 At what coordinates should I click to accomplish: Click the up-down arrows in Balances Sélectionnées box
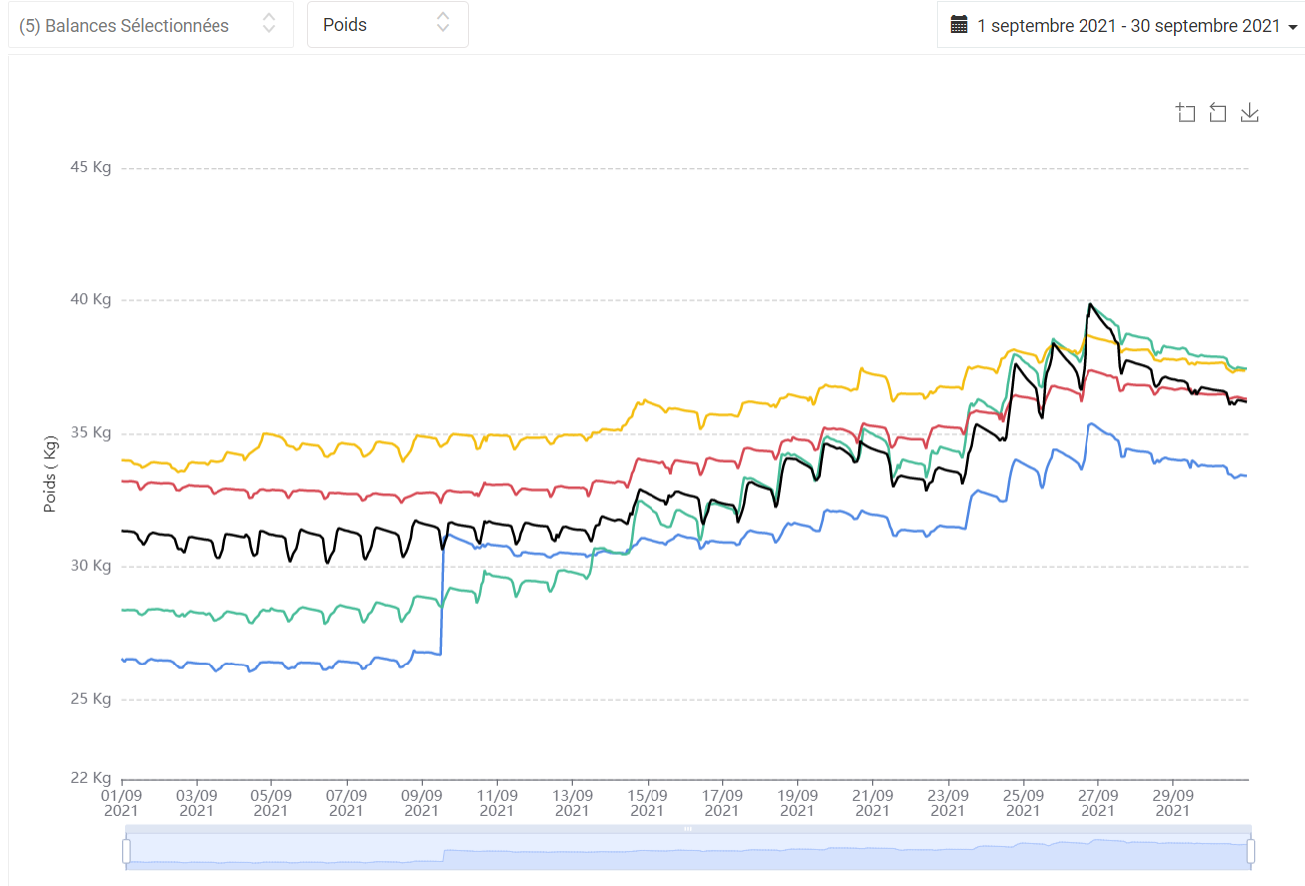point(269,24)
